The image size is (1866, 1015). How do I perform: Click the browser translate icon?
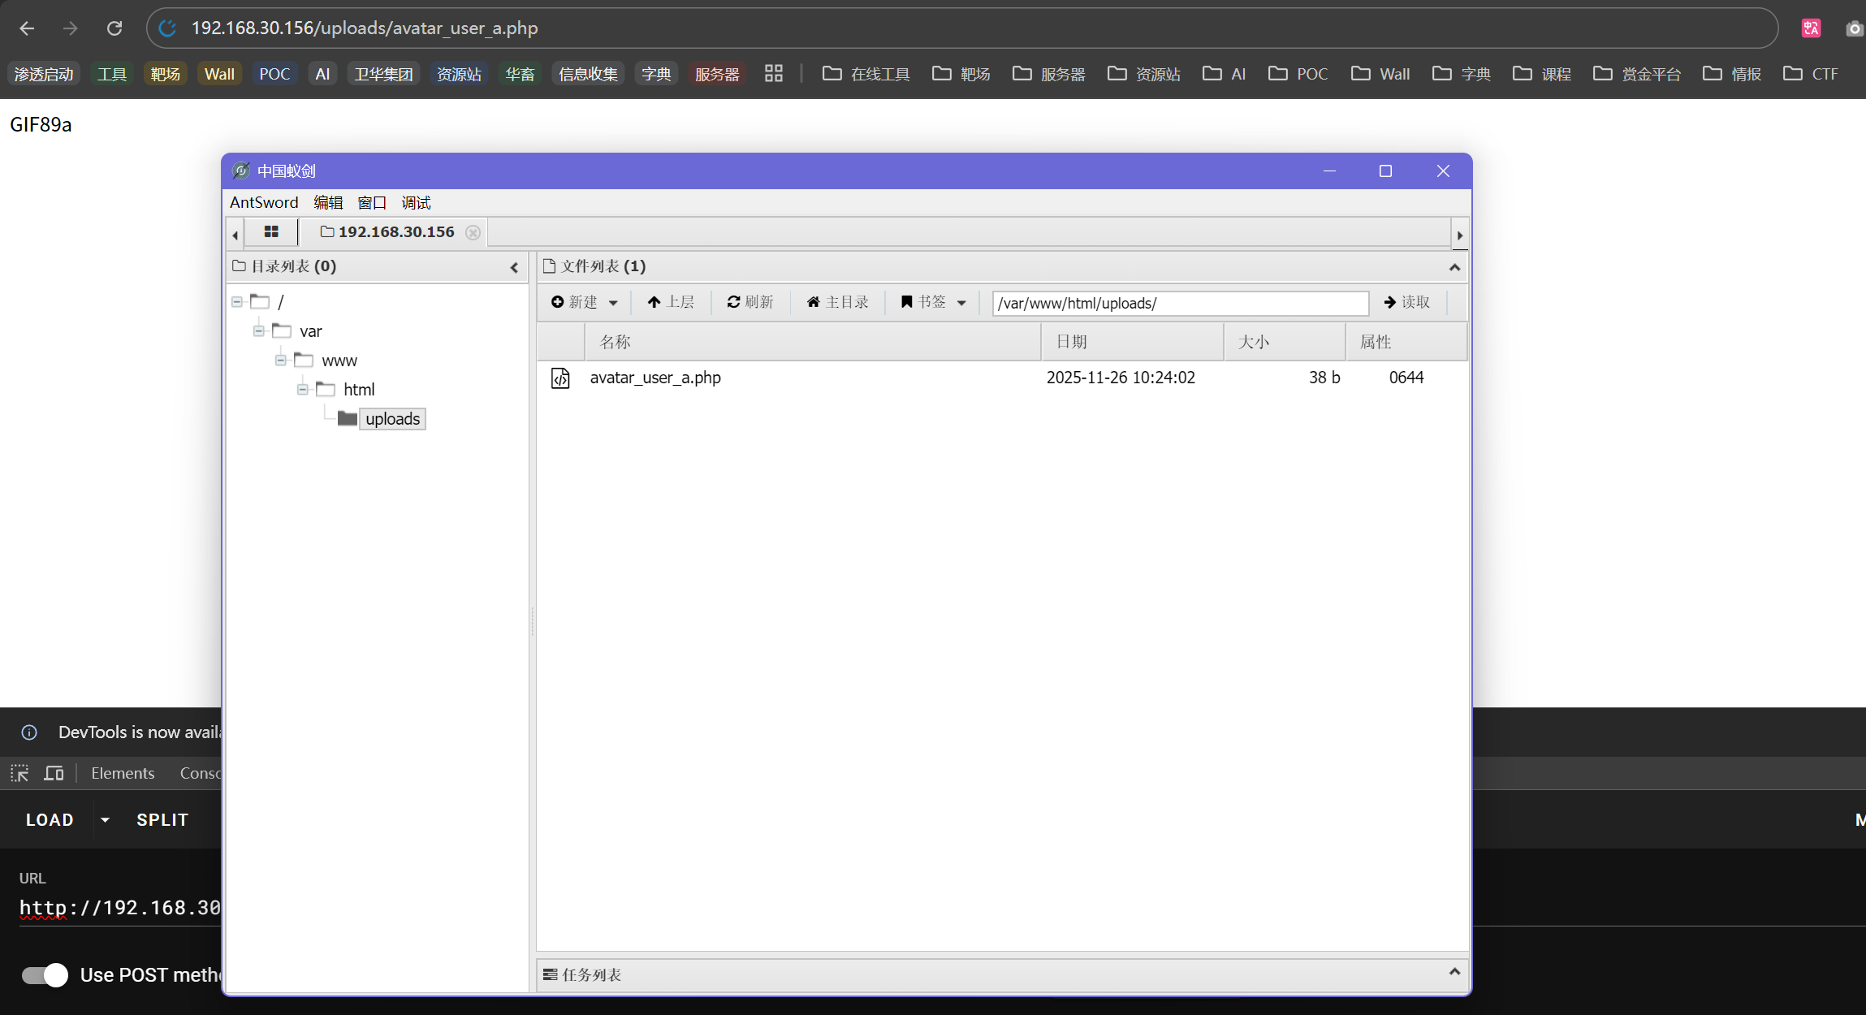(x=1811, y=28)
